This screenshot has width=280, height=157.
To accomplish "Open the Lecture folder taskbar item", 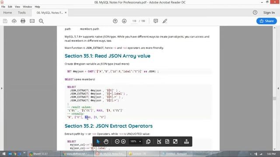I will tap(143, 154).
